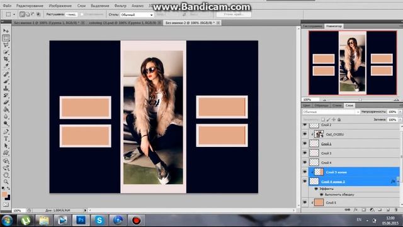Toggle Quick Mask mode icon
403x227 pixels.
[6, 204]
